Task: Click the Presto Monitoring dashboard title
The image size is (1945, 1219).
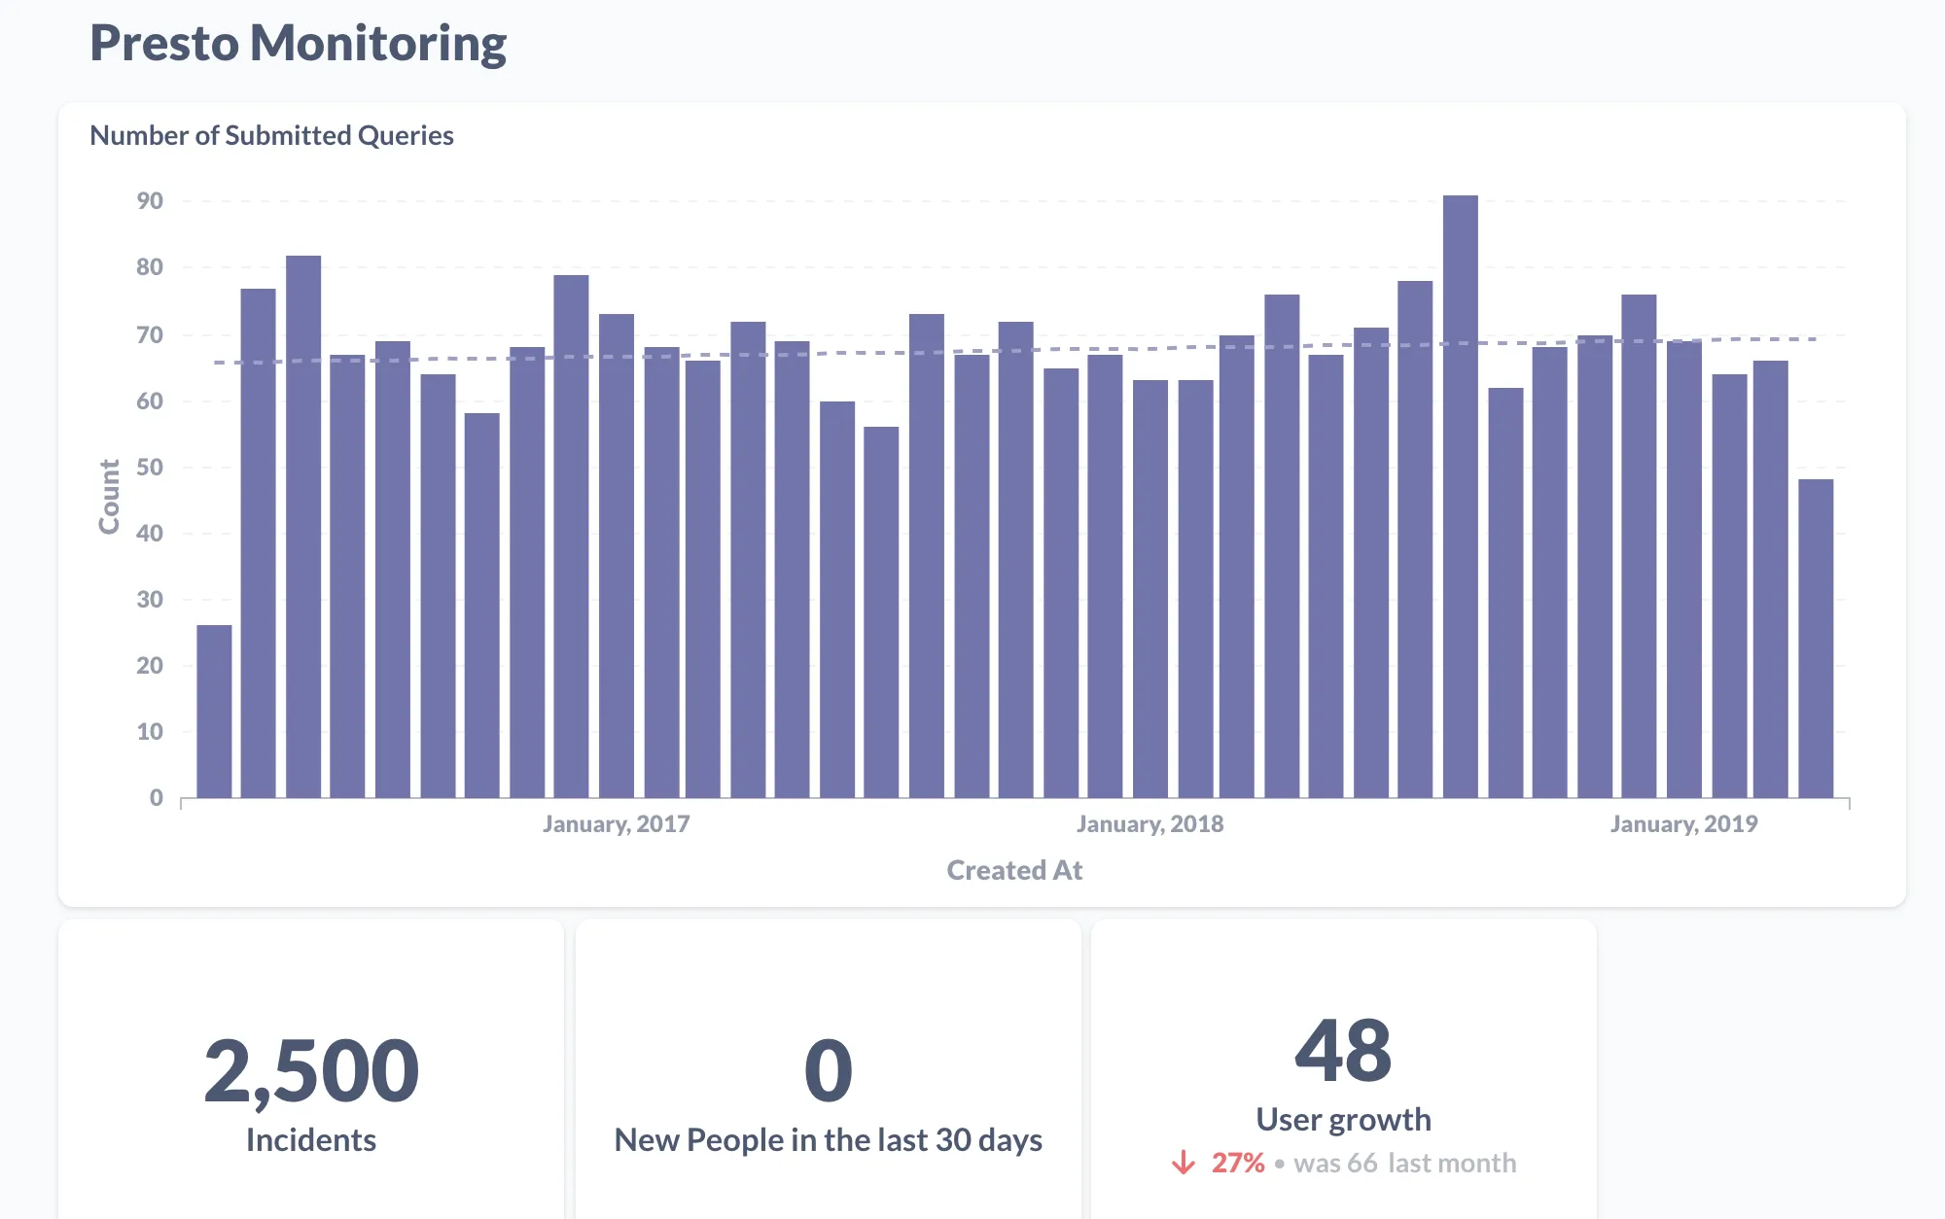Action: tap(298, 44)
